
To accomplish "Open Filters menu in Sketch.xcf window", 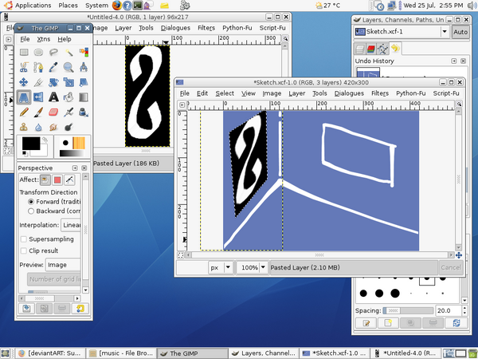I will 380,93.
